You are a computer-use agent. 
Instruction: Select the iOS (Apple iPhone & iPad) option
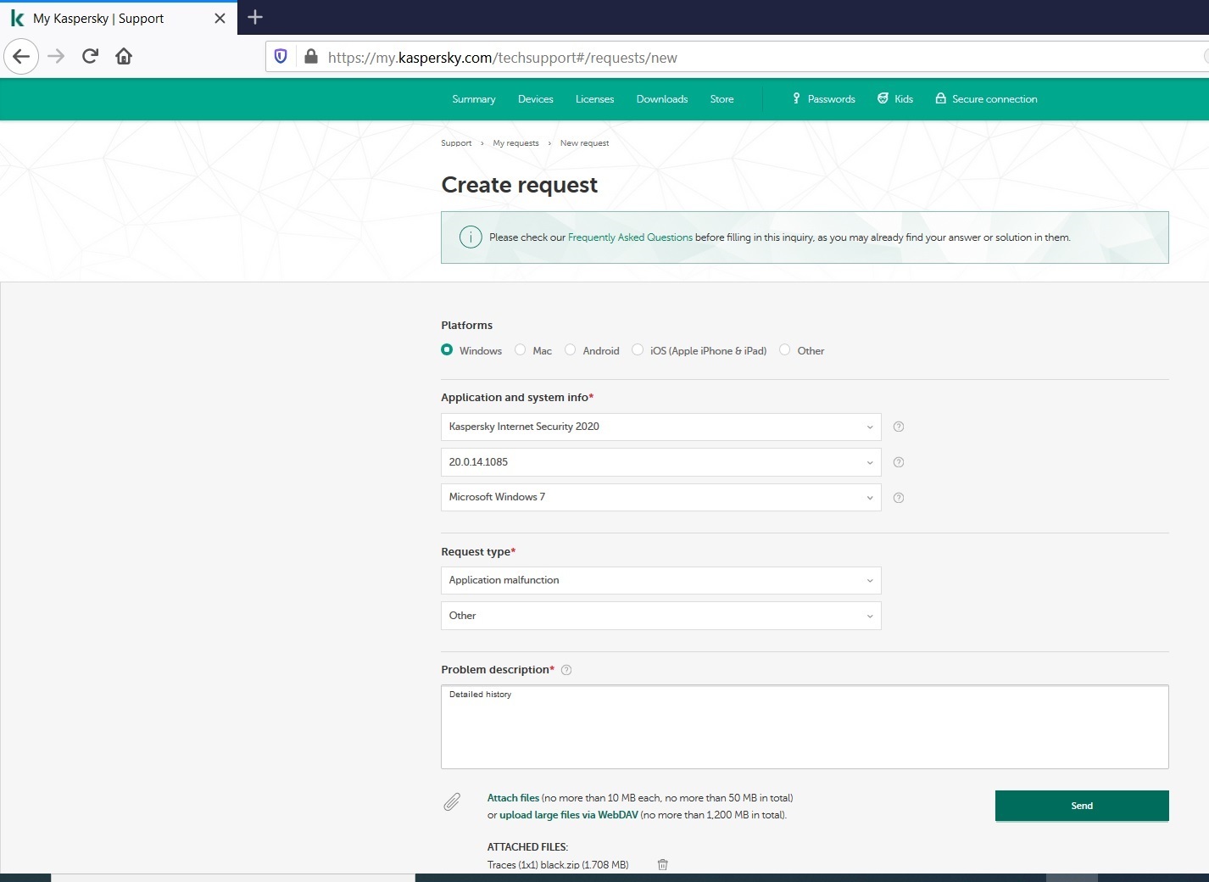tap(638, 349)
